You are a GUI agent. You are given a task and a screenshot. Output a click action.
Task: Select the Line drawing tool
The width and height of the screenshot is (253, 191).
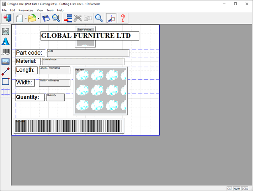[5, 71]
